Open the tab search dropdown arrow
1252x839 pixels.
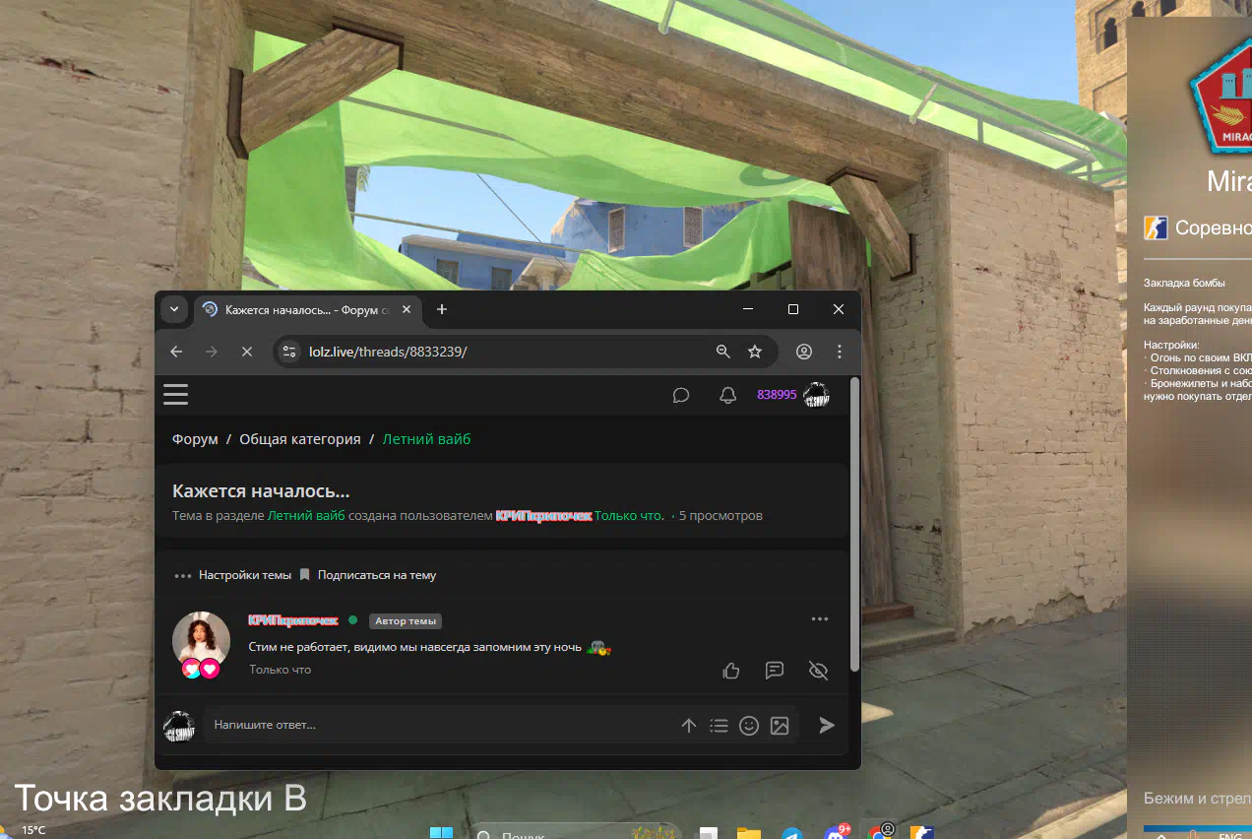(174, 309)
